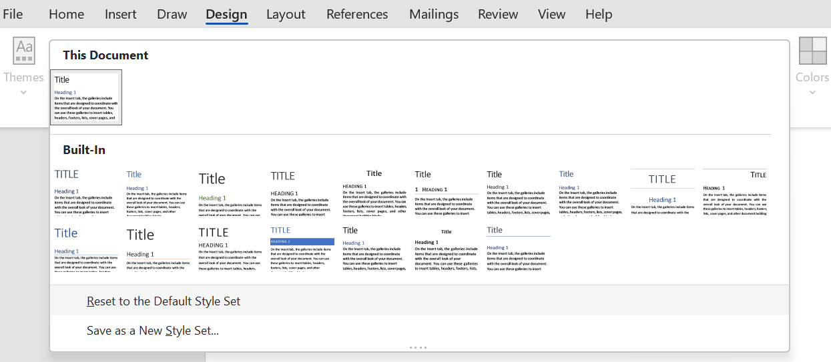Viewport: 831px width, 362px height.
Task: Apply the numbered '1 Heading 1' style set
Action: [447, 192]
